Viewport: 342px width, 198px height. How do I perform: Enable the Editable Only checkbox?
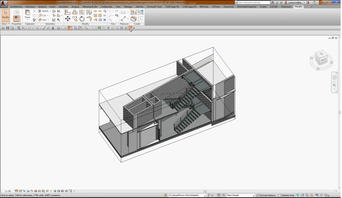pos(280,195)
